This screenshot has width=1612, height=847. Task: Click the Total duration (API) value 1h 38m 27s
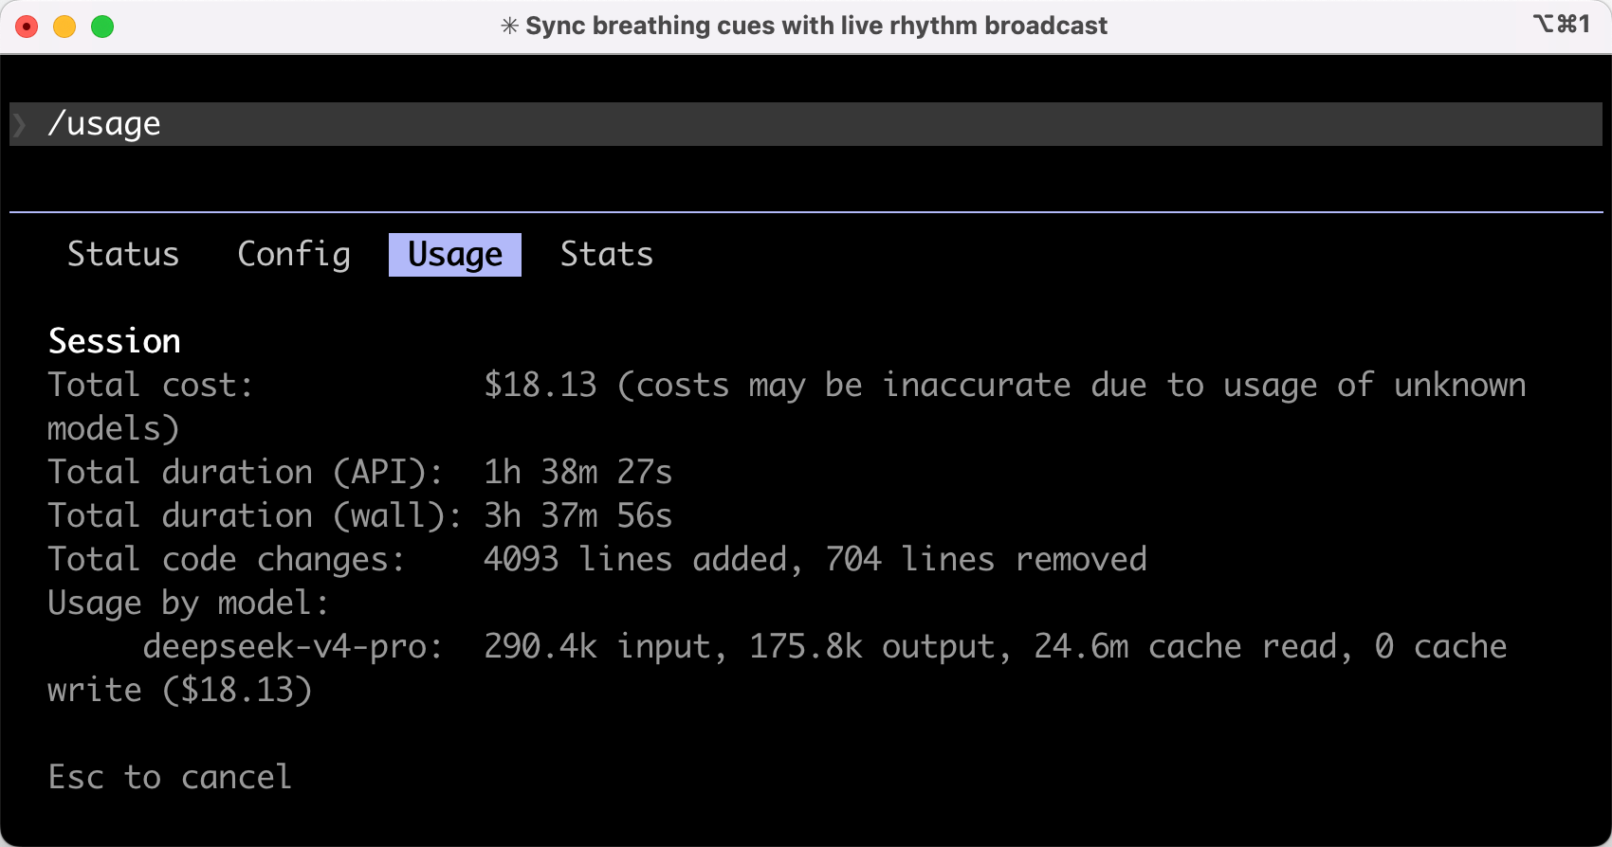click(x=577, y=472)
